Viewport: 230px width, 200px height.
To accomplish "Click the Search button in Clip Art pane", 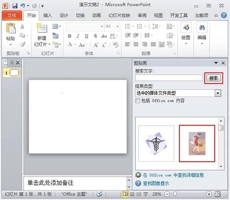I will pyautogui.click(x=214, y=78).
